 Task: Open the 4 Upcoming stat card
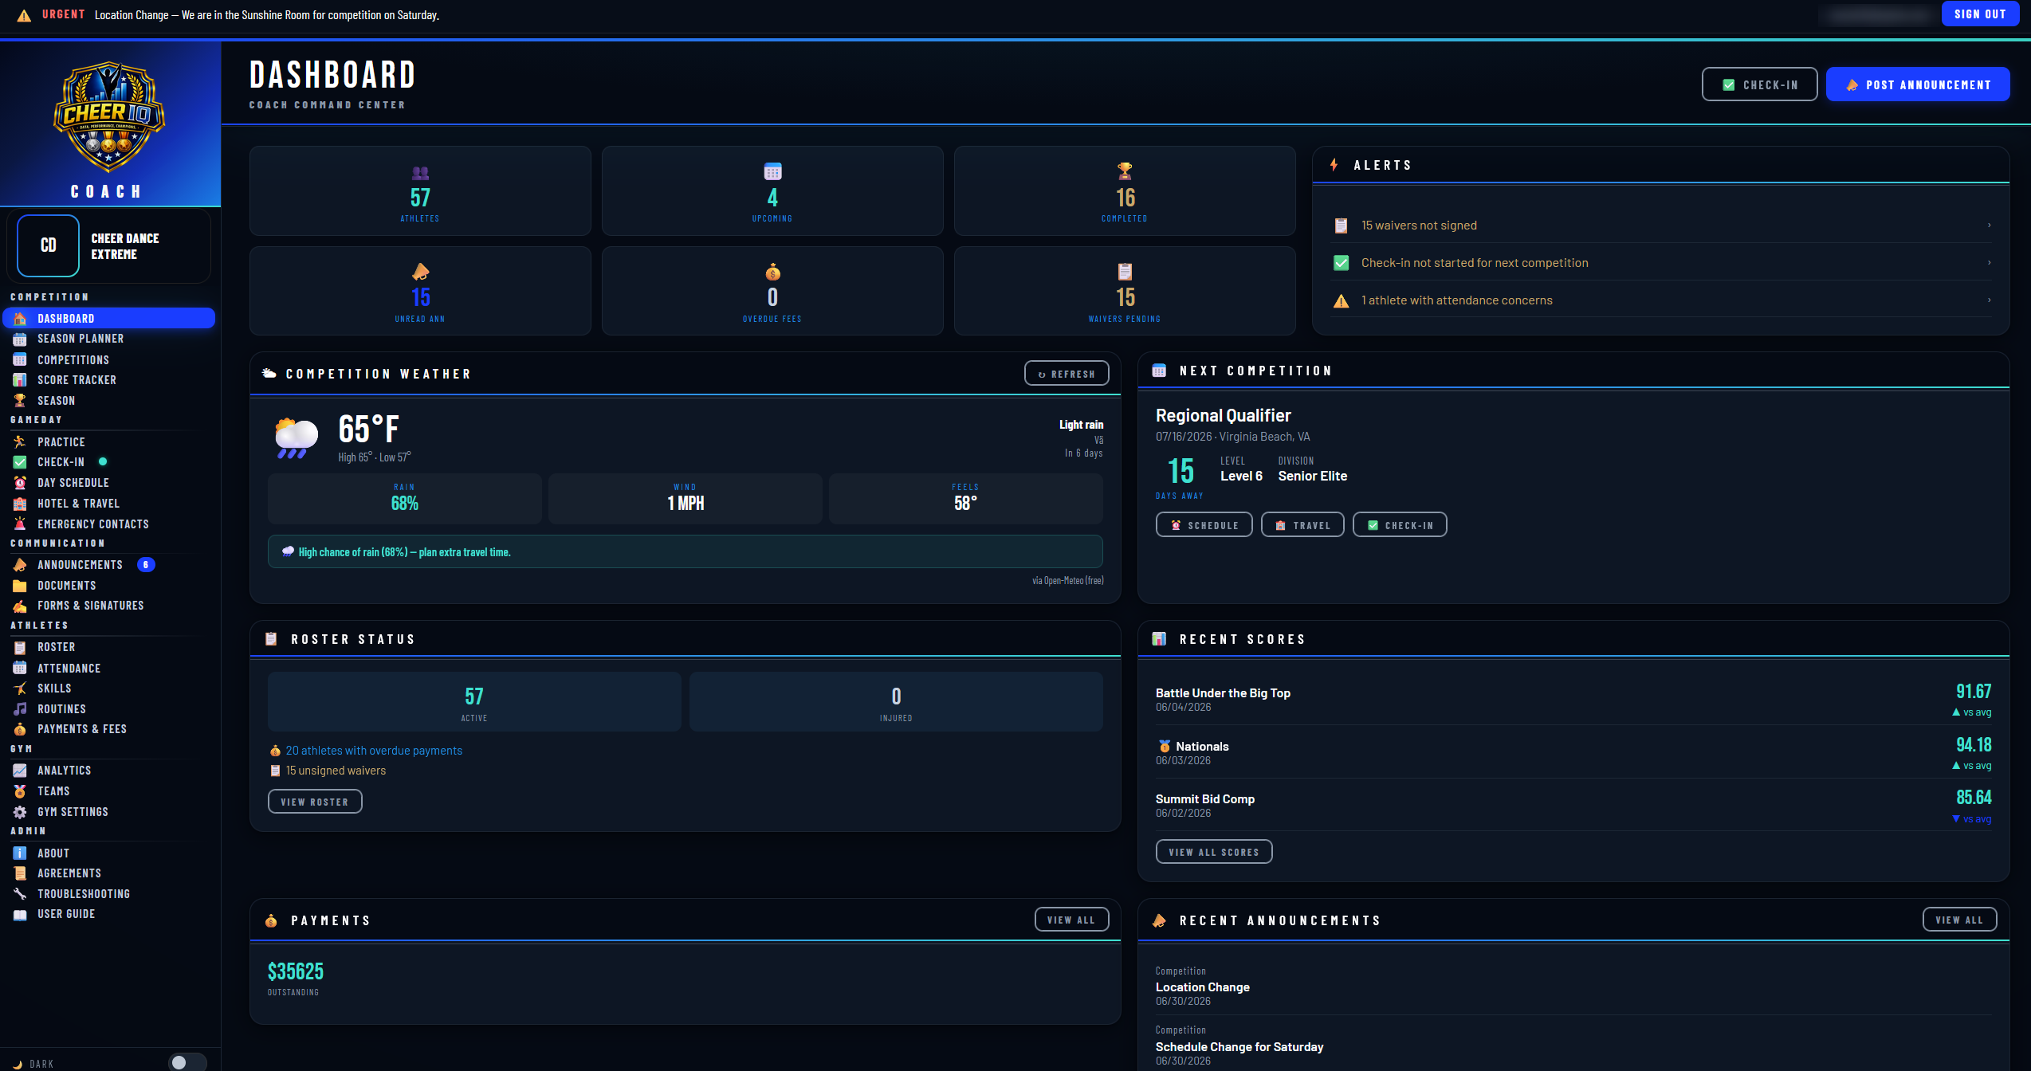click(x=772, y=191)
